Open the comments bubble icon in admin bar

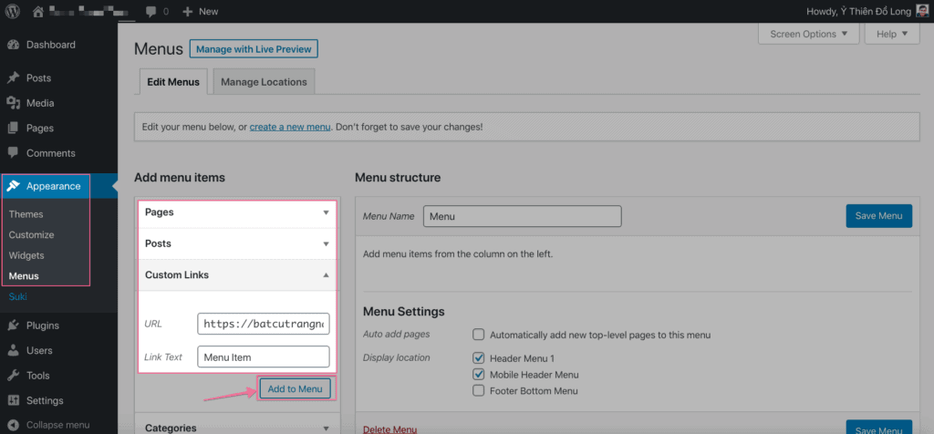coord(151,11)
